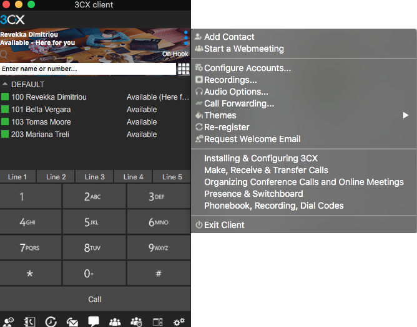
Task: Click the three blue dots menu icon
Action: point(186,38)
